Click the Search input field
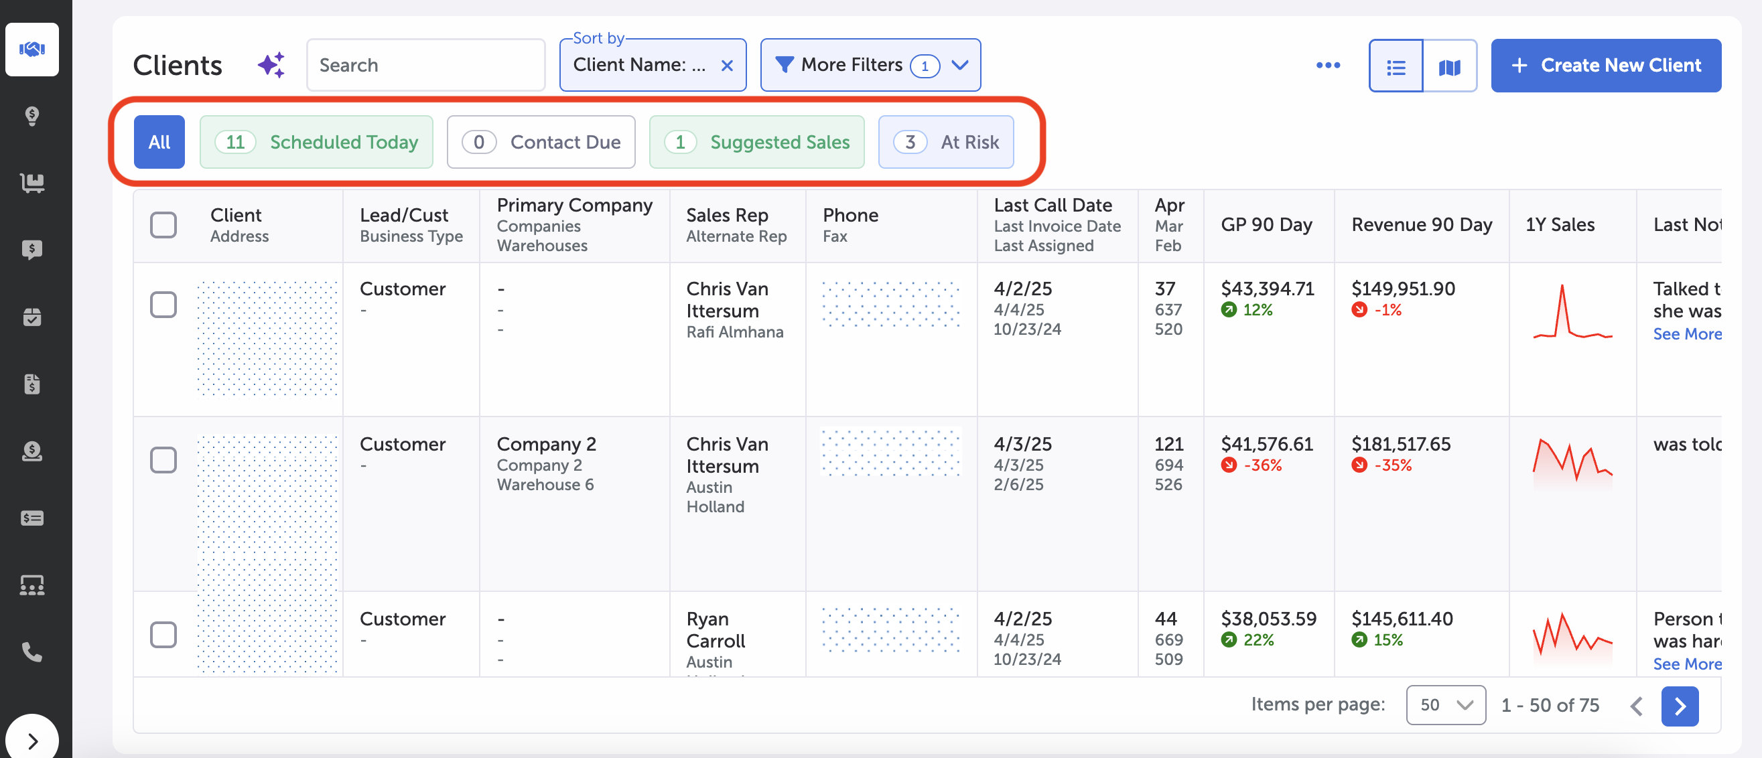 point(425,66)
